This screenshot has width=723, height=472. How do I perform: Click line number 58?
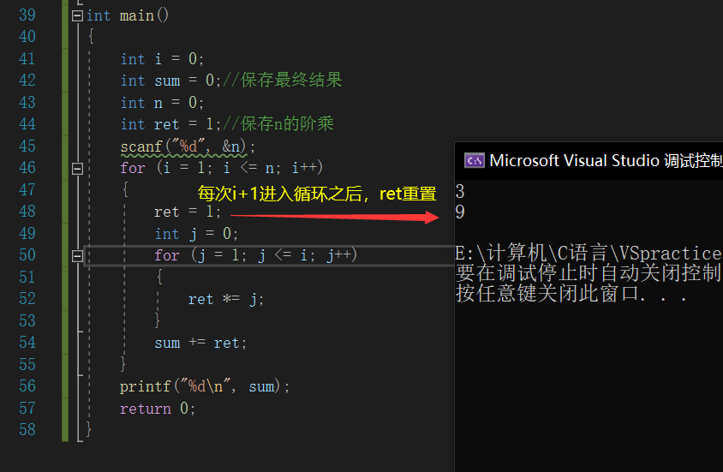pyautogui.click(x=27, y=429)
